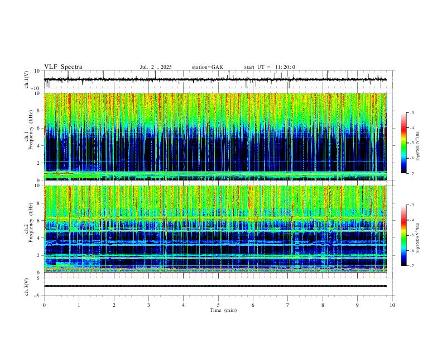The width and height of the screenshot is (442, 342).
Task: Click the ch.2 spectrogram panel
Action: click(215, 229)
